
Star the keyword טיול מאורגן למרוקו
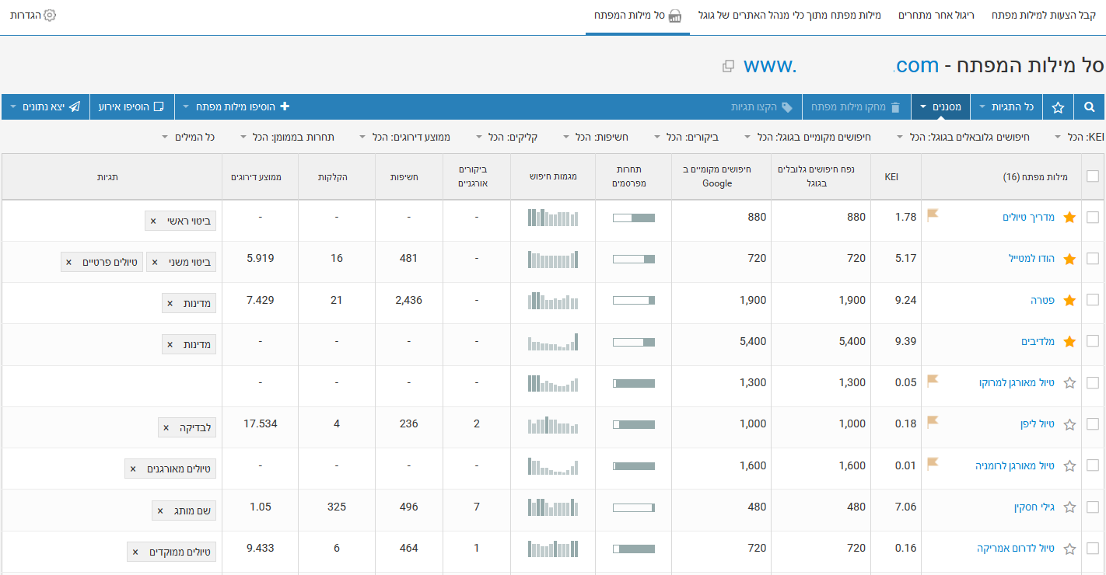click(x=1069, y=382)
